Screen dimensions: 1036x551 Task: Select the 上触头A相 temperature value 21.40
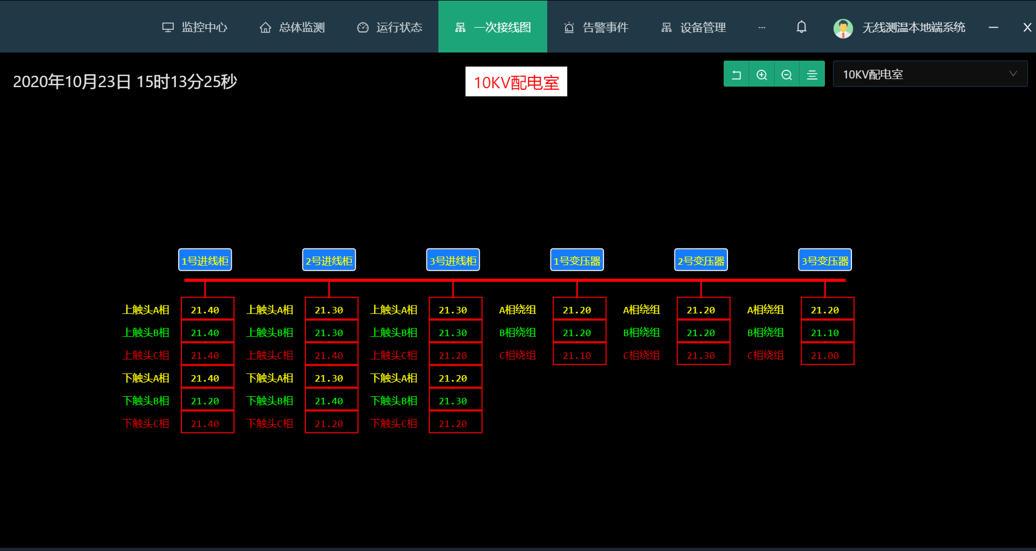(x=207, y=309)
